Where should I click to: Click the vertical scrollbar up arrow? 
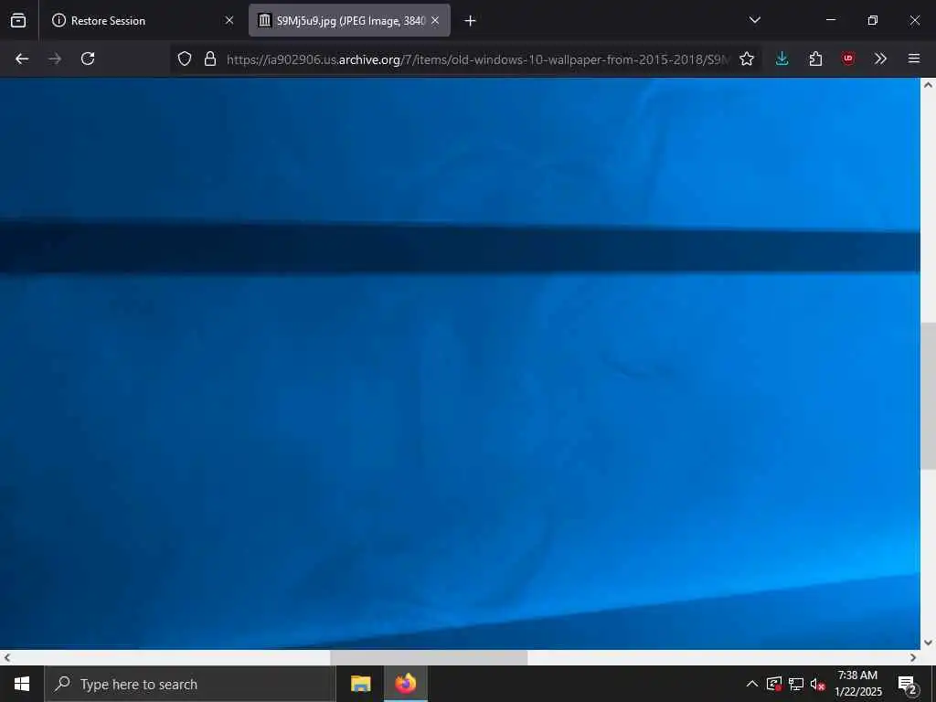click(x=929, y=85)
